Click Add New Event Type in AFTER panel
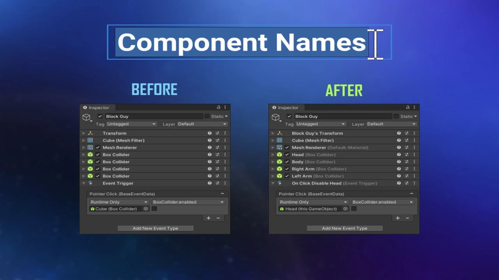The image size is (499, 280). click(x=345, y=228)
